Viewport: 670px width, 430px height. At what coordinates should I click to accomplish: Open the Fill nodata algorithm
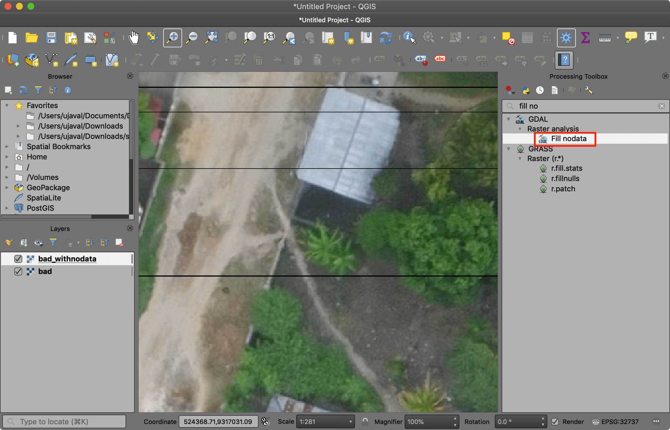(568, 139)
